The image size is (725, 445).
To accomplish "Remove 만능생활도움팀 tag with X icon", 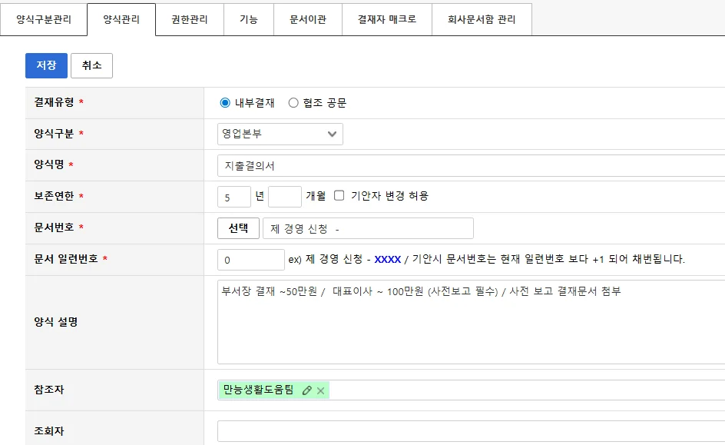I will coord(321,390).
